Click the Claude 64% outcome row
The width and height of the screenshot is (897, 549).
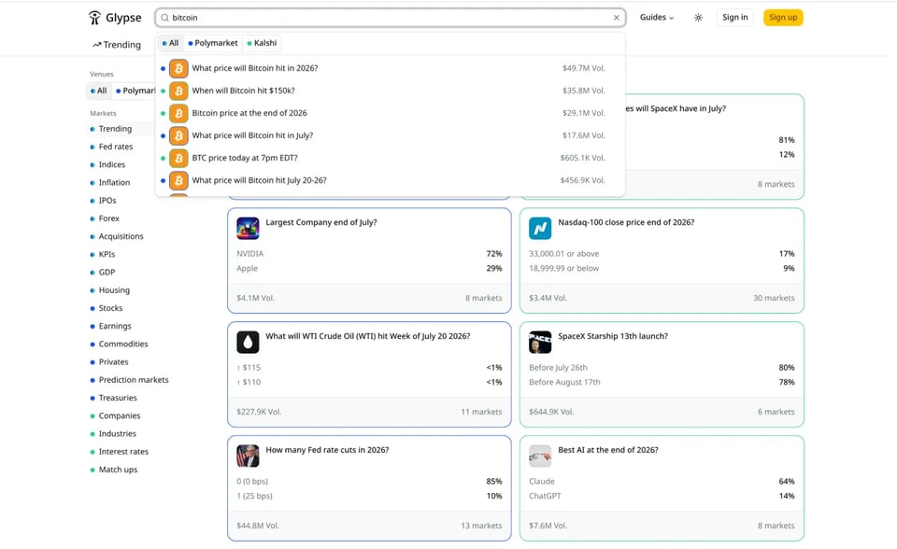tap(662, 482)
